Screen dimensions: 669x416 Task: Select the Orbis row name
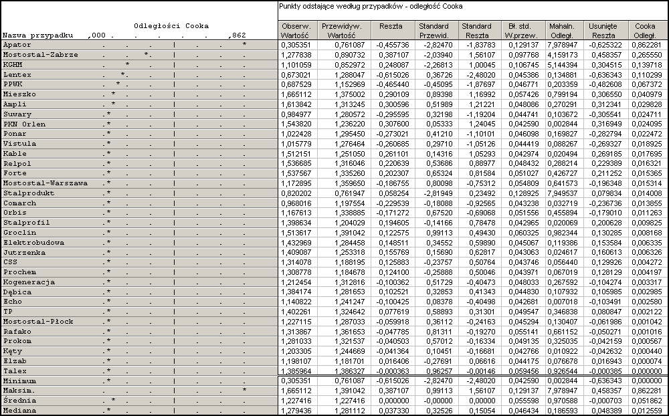click(x=15, y=213)
